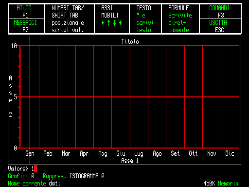249x187 pixels.
Task: Click vertical Asse 2 axis label
Action: tap(10, 96)
